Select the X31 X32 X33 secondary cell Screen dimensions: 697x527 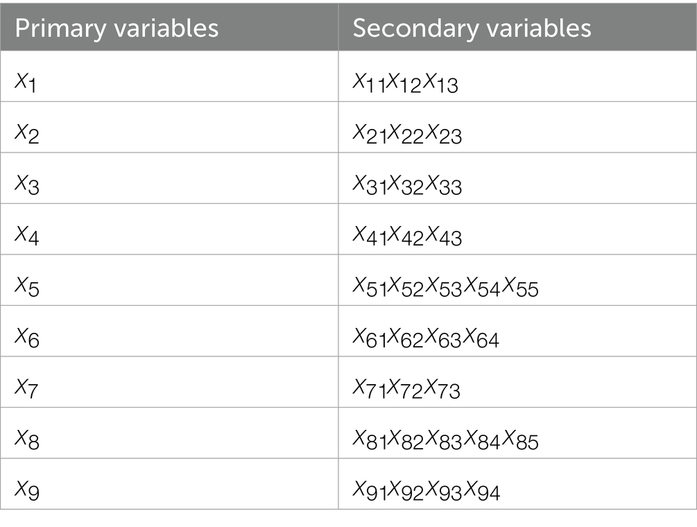[407, 184]
